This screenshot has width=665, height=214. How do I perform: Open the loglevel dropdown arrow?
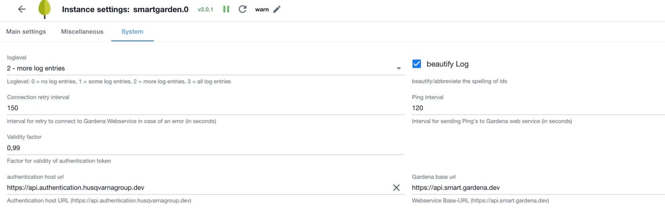coord(398,69)
